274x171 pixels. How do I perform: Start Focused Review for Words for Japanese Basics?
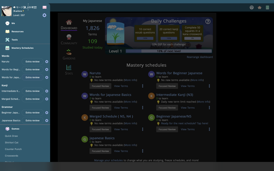[100, 108]
